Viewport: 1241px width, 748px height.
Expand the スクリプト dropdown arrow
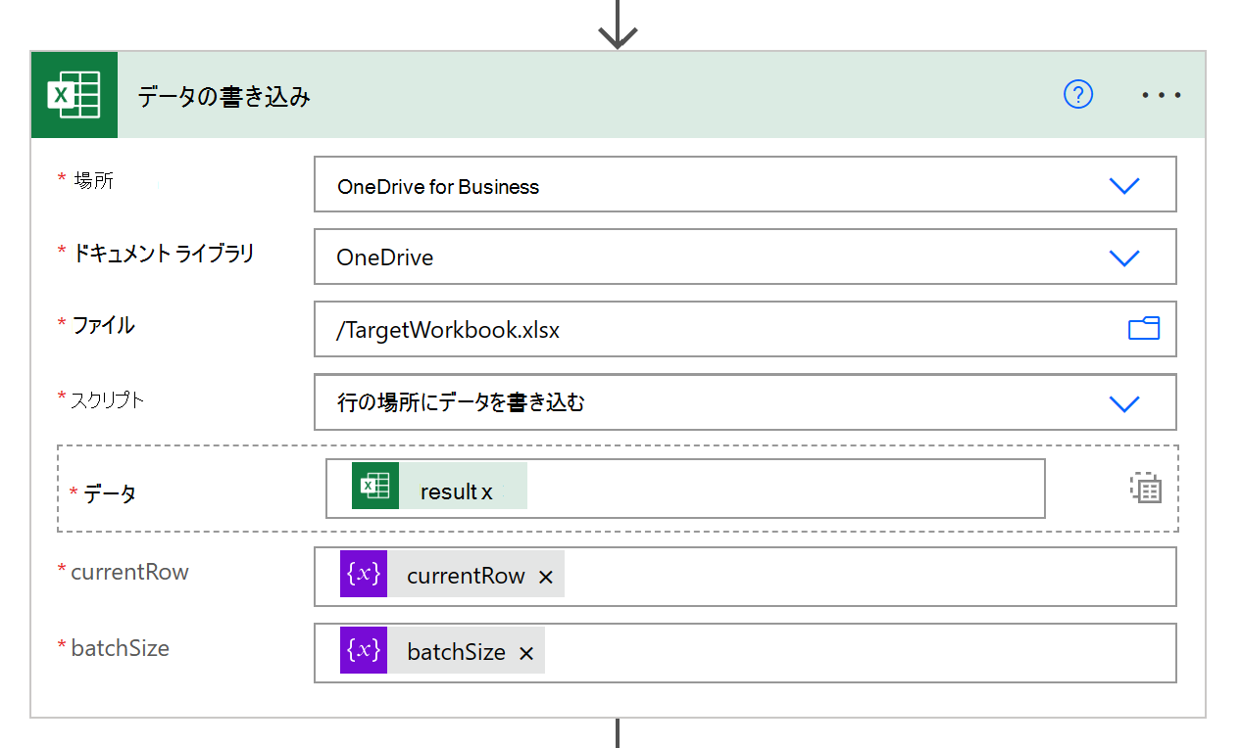(x=1123, y=402)
